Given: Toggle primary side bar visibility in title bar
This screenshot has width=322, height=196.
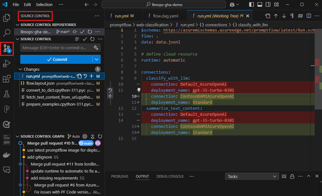Looking at the screenshot, I should [x=252, y=5].
